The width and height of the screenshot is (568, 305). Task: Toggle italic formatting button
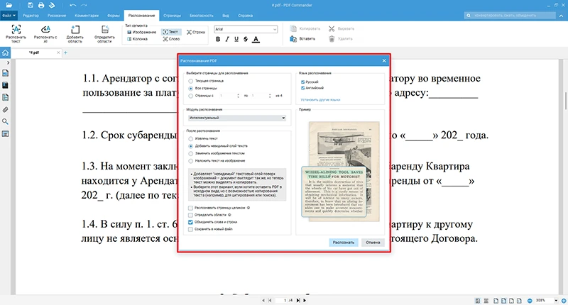(x=227, y=39)
